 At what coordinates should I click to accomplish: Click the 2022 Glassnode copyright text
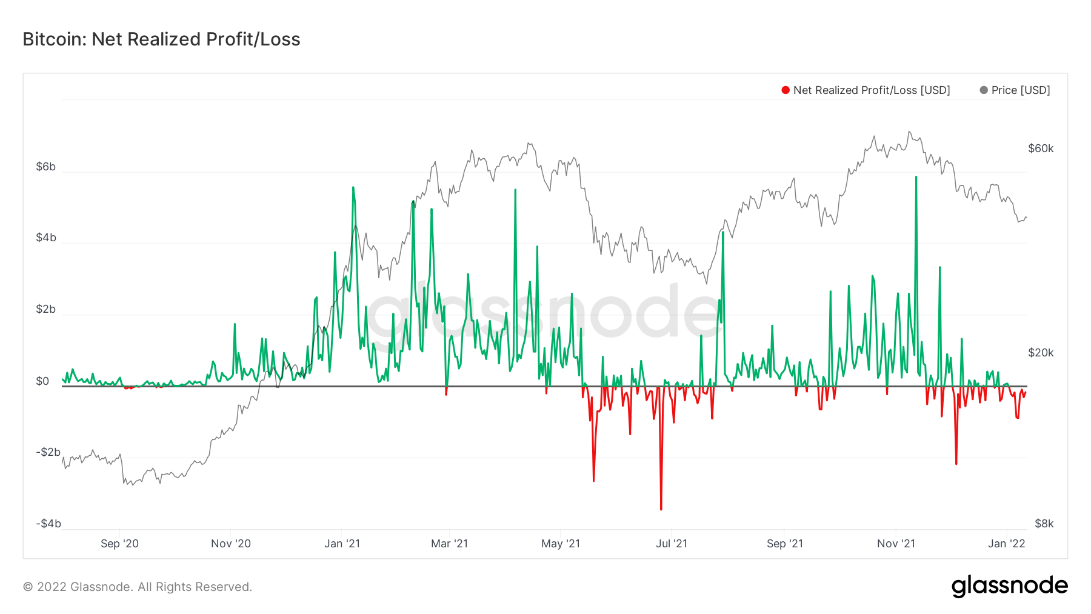[x=138, y=587]
